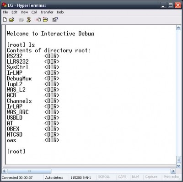The image size is (183, 182).
Task: Open the File menu
Action: tap(5, 12)
